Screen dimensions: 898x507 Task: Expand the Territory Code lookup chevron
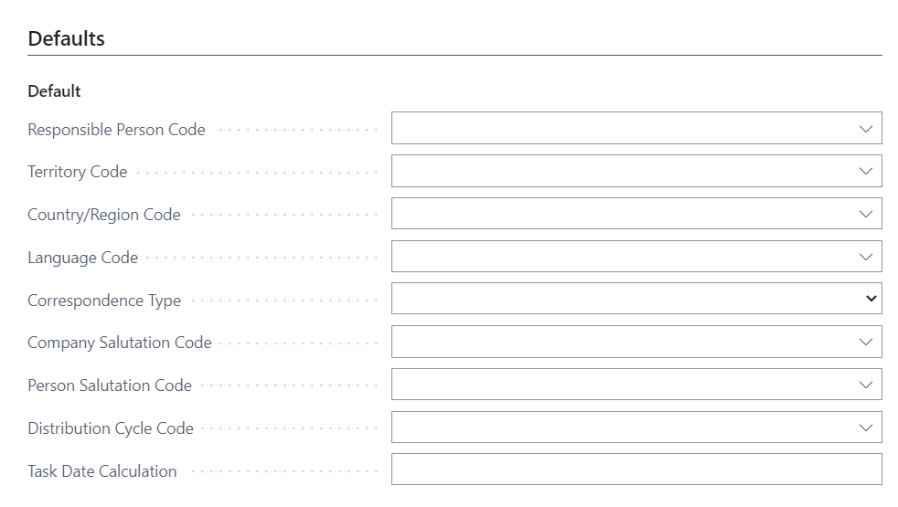click(x=866, y=172)
